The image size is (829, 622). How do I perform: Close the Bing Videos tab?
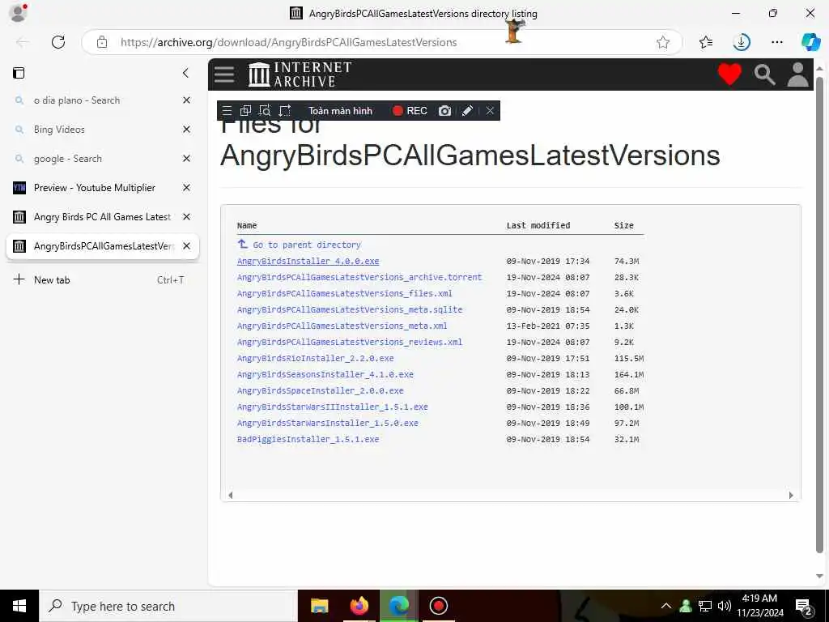point(187,129)
